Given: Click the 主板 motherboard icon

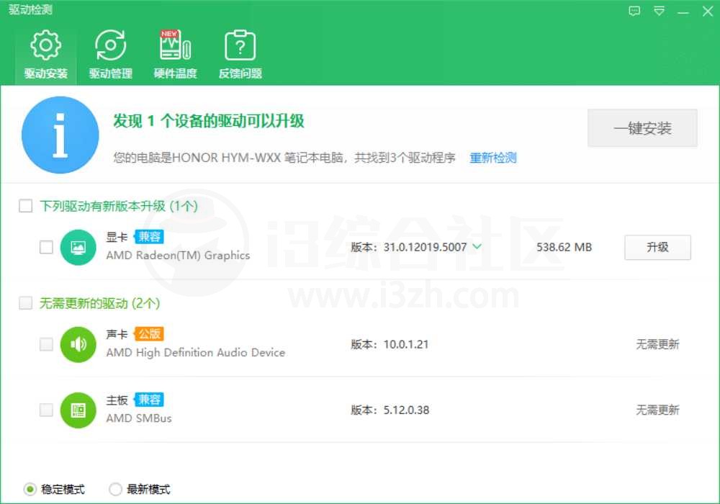Looking at the screenshot, I should tap(78, 410).
